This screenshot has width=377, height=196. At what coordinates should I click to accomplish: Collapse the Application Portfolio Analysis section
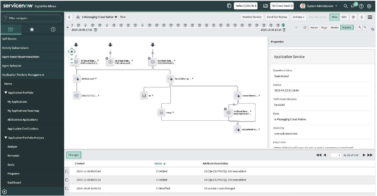pos(6,138)
